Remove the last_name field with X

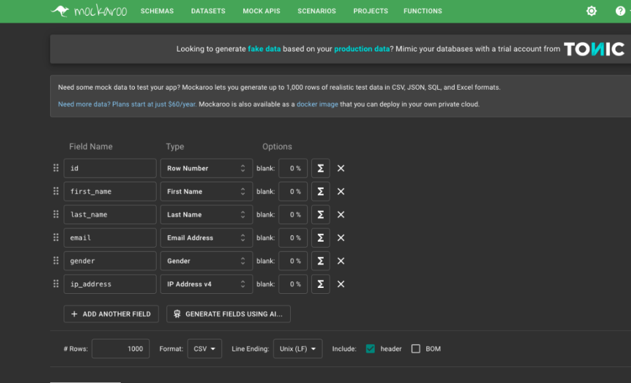click(x=341, y=215)
